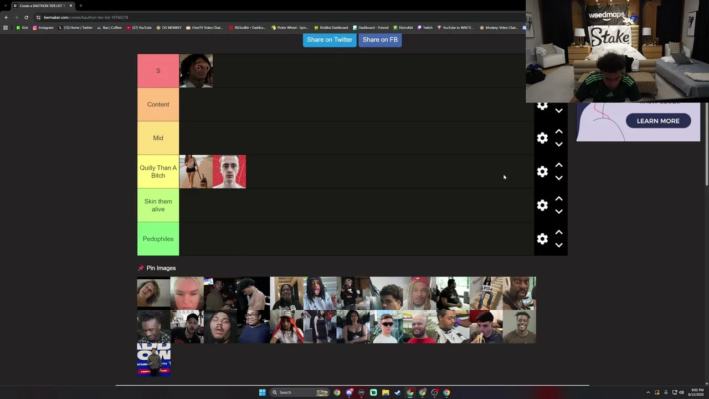
Task: Move the Pedophiles tier down
Action: tap(559, 245)
